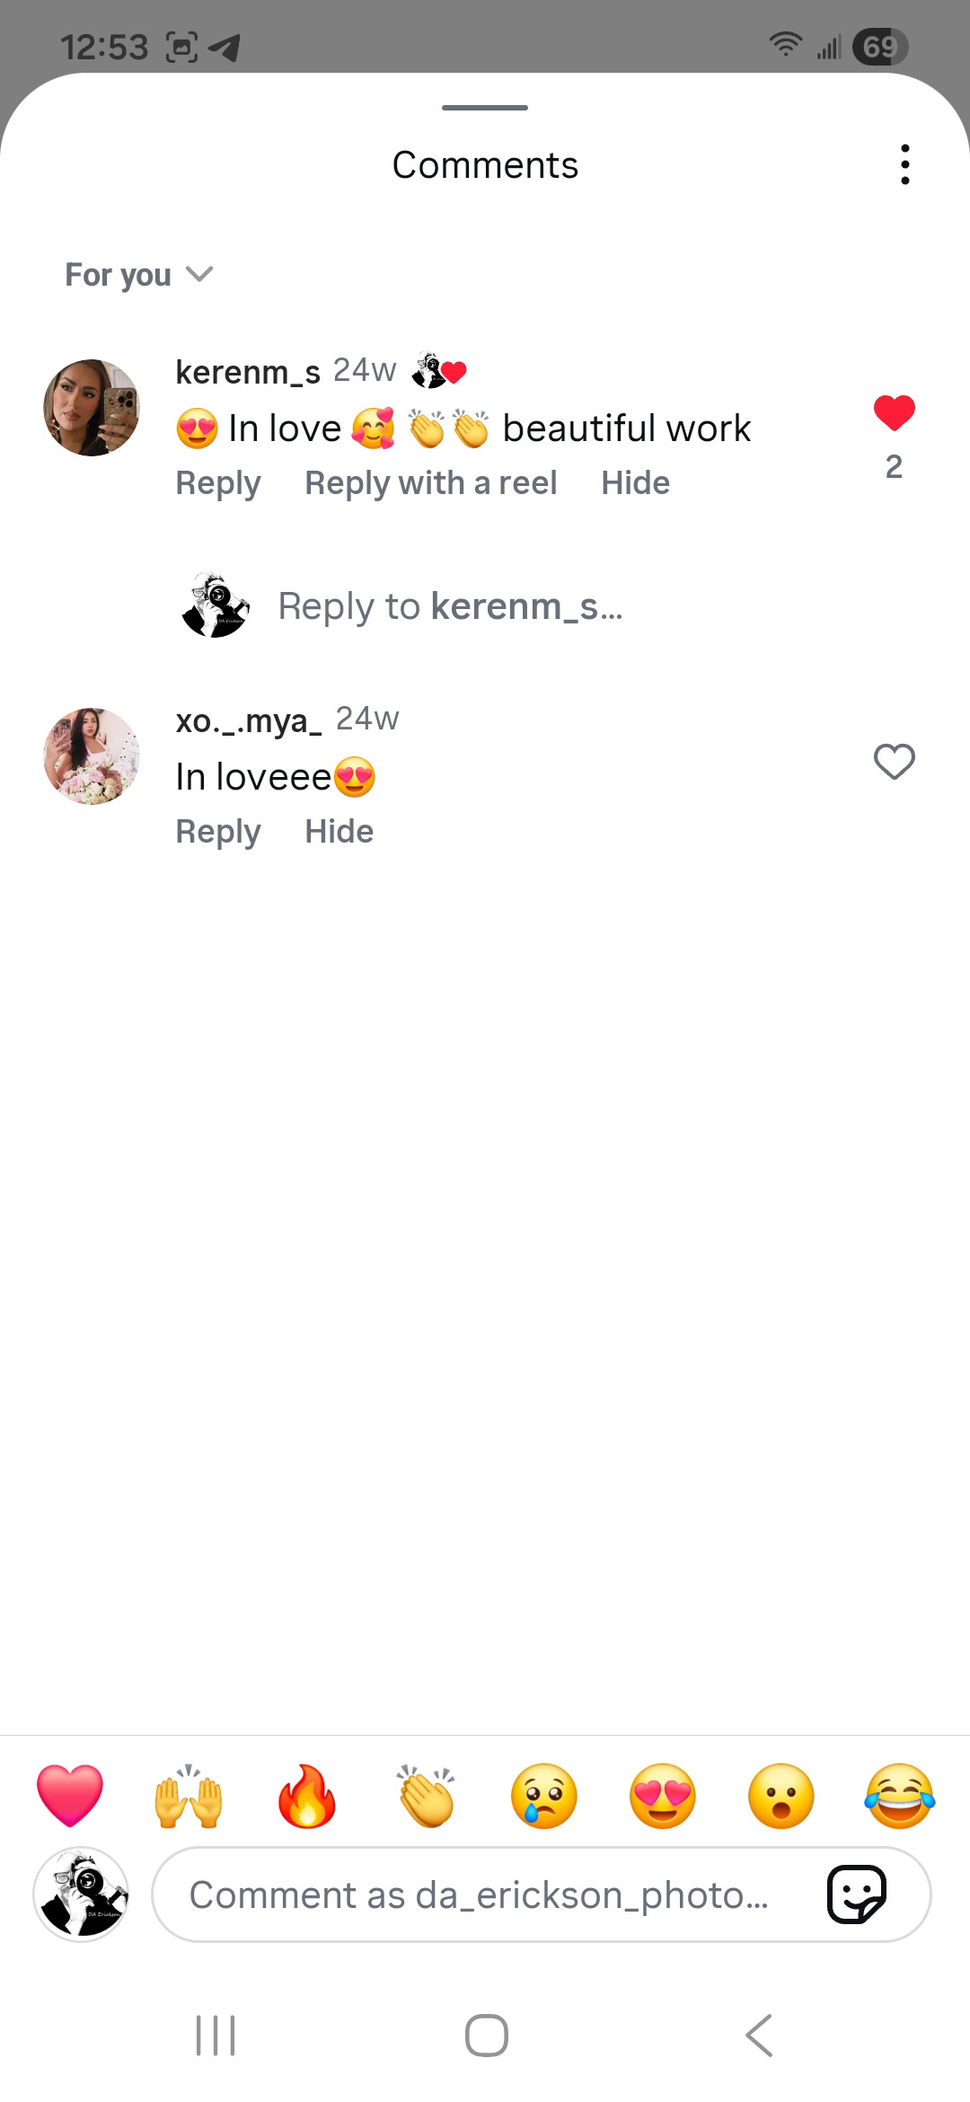Screen dimensions: 970x2102
Task: Expand the For you sort dropdown
Action: pos(138,275)
